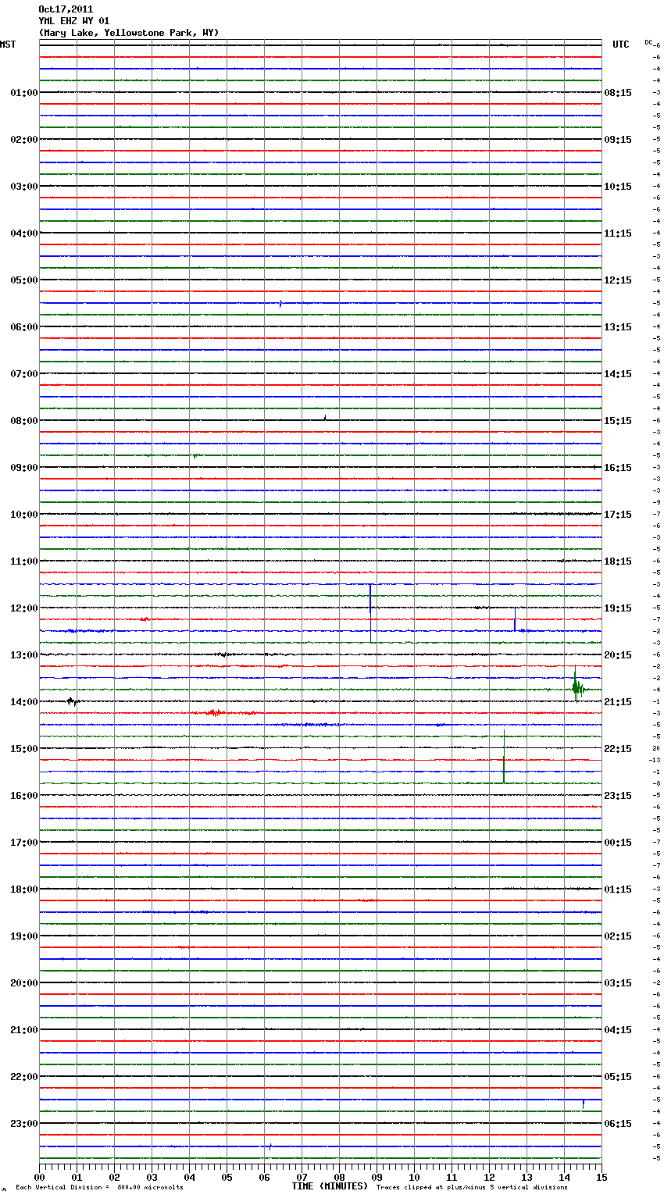Screen dimensions: 664x1198
Task: Click the date header "Oct17,2011"
Action: (x=66, y=9)
